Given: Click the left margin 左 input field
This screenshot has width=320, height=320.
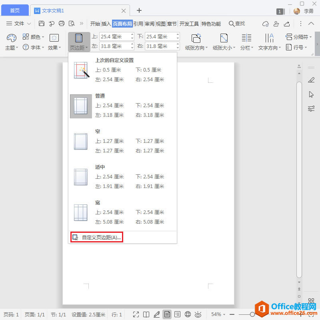Looking at the screenshot, I should pos(116,46).
